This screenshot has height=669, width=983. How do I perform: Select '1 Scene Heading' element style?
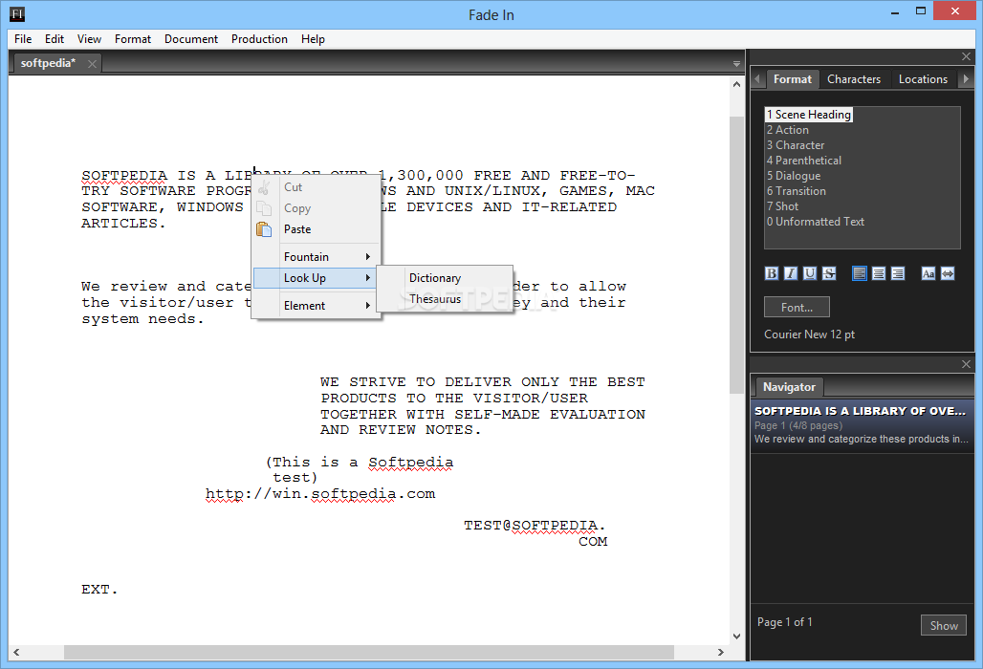[x=809, y=115]
